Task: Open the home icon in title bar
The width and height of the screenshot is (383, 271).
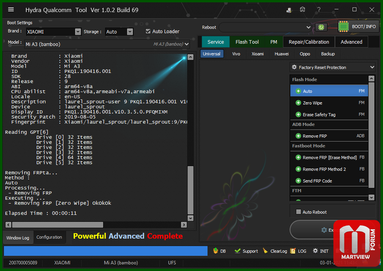Action: coord(302,9)
